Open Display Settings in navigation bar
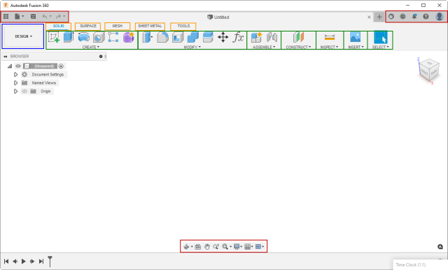 [x=237, y=247]
